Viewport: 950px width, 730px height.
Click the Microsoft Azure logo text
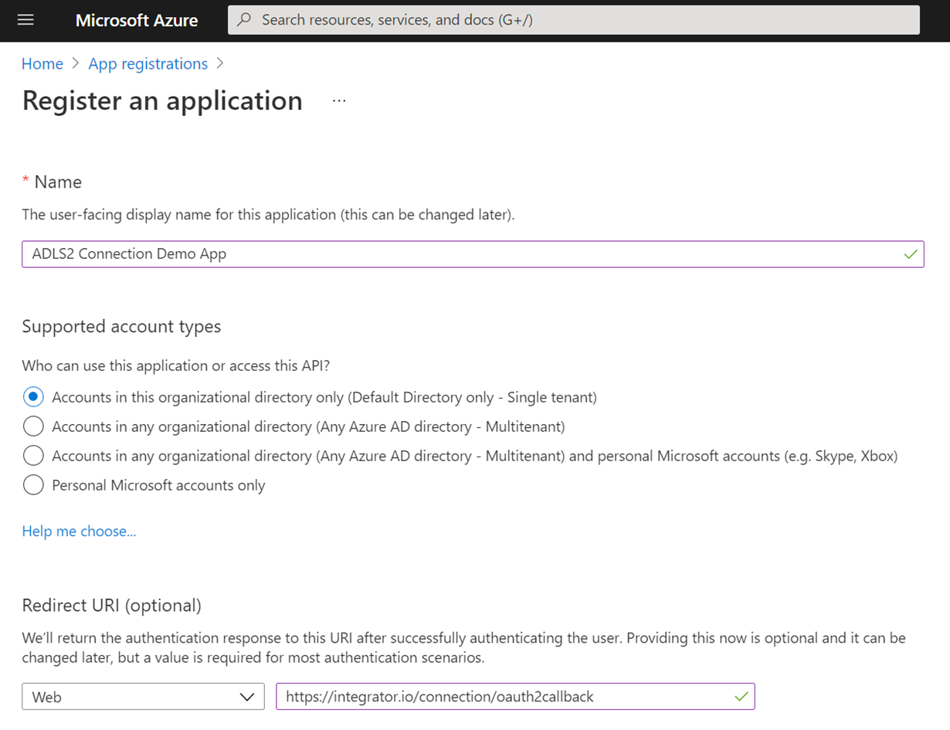pos(137,21)
